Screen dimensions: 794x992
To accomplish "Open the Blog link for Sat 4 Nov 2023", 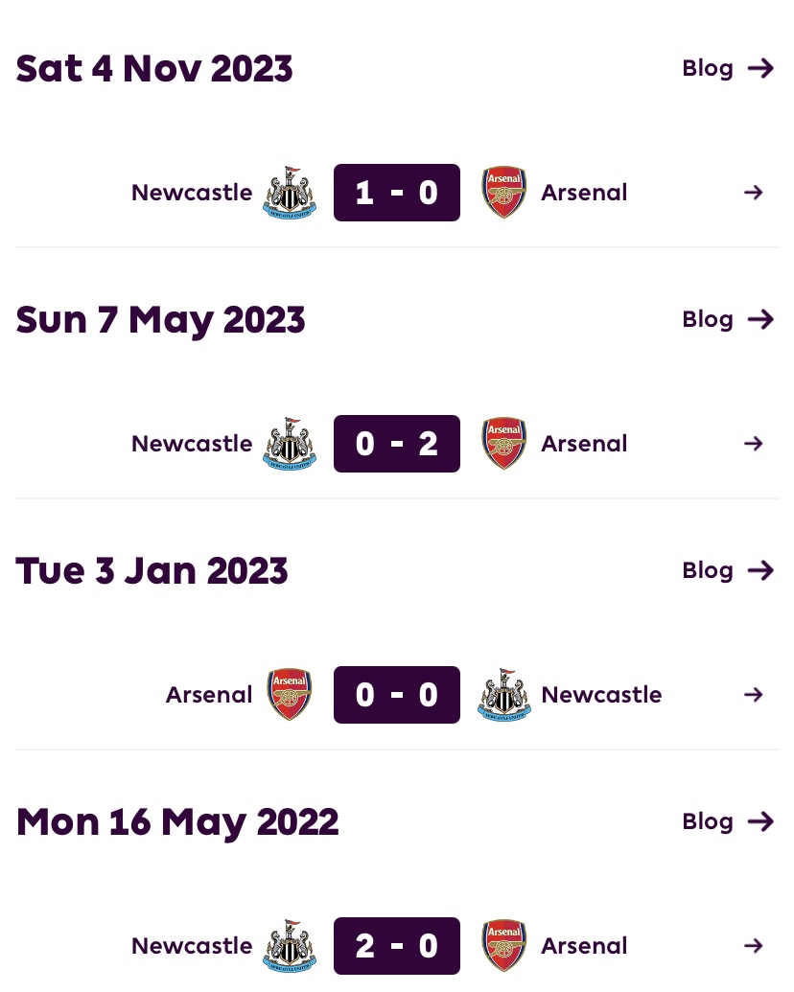I will [x=727, y=68].
